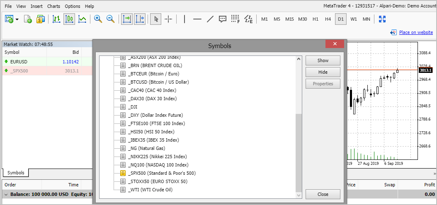This screenshot has height=205, width=437.
Task: Click the Place on website link
Action: 416,32
